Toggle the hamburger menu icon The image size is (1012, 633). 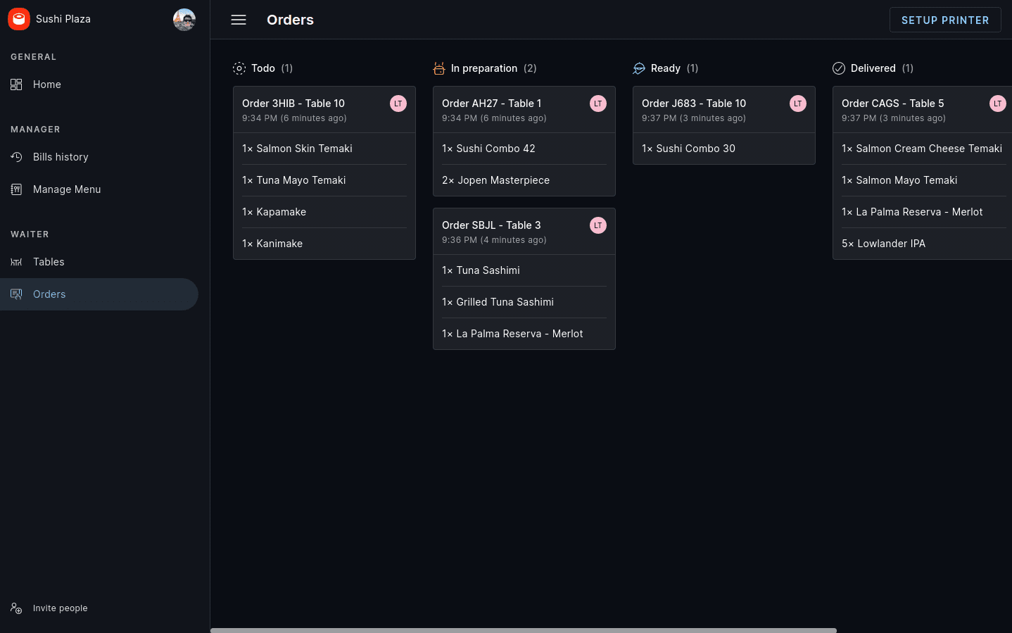tap(239, 20)
